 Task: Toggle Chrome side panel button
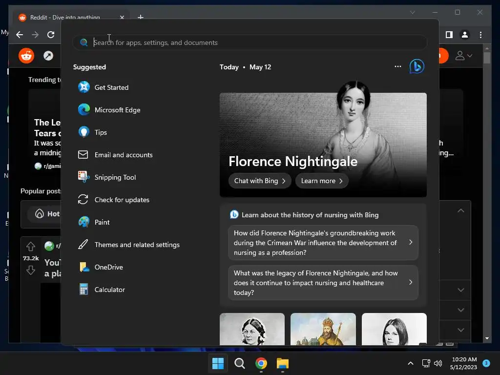449,35
